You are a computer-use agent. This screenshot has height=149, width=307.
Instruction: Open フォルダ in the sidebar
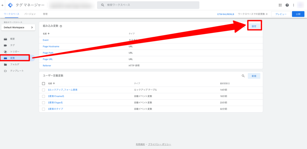tap(14, 64)
